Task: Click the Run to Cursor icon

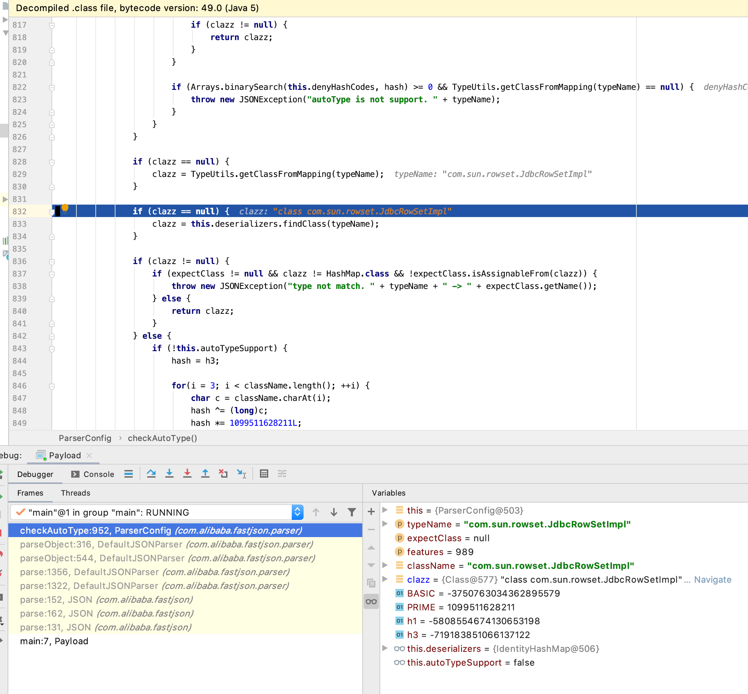Action: pos(242,474)
